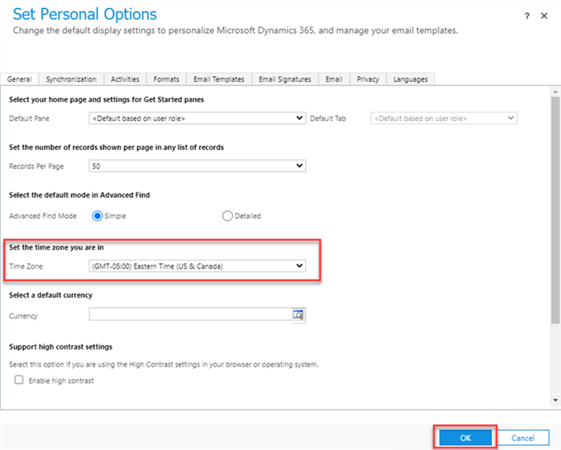Click the 'Support high contrast settings' heading
Screen dimensions: 561x450
(60, 347)
